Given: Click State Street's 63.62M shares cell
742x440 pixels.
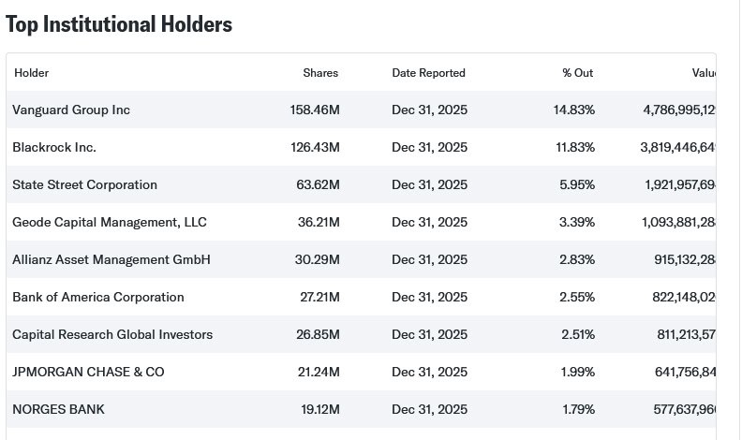Looking at the screenshot, I should [x=318, y=185].
